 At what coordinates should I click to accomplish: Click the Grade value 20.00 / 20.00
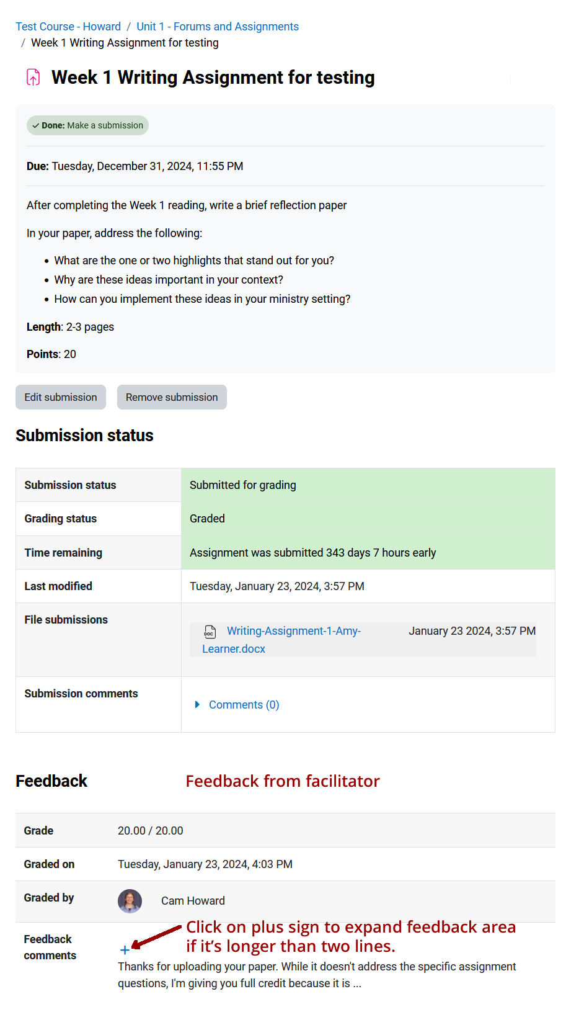click(x=151, y=830)
